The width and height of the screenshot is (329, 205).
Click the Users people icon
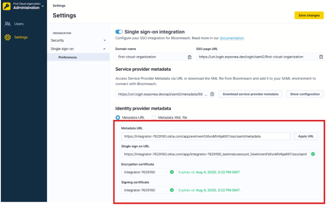8,24
